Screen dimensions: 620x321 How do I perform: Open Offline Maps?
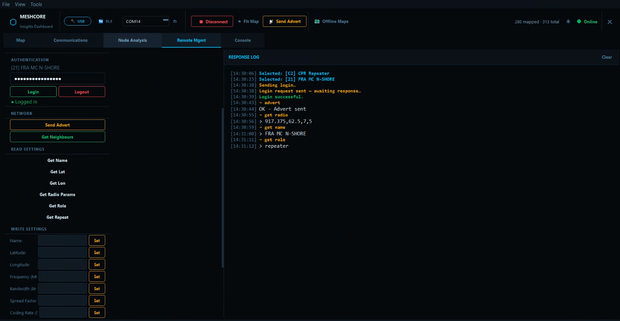pyautogui.click(x=331, y=21)
